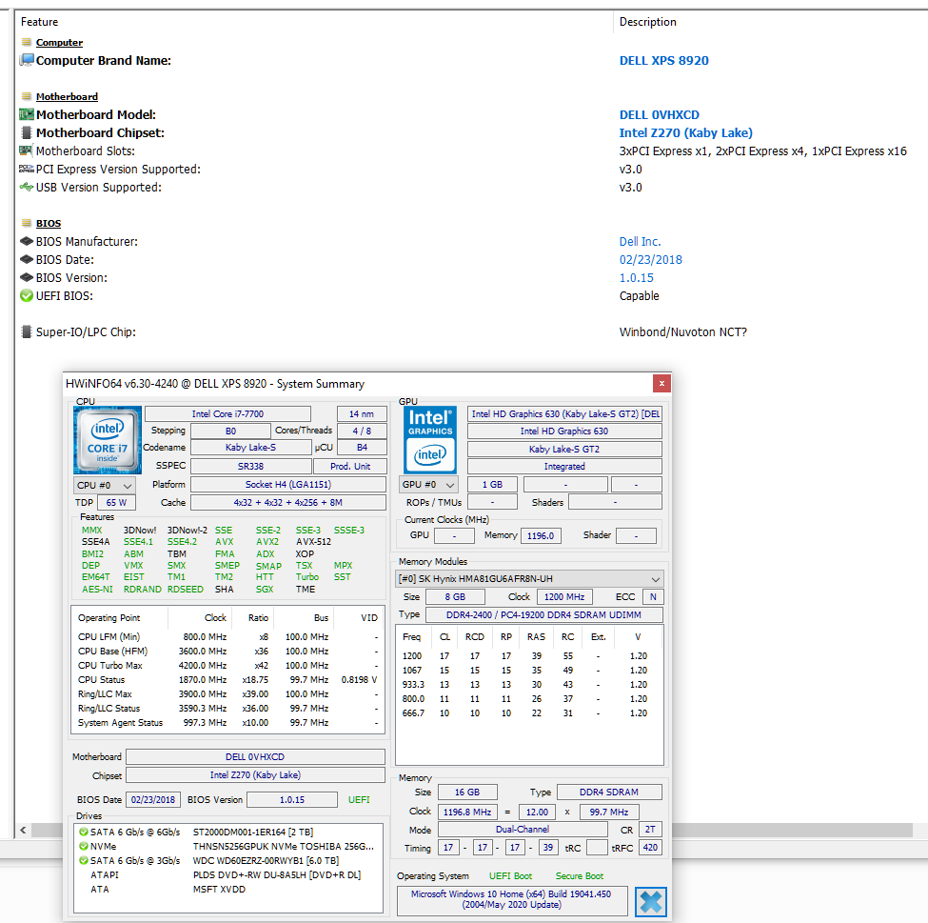The height and width of the screenshot is (923, 928).
Task: Click the Intel Core i7 CPU logo
Action: 108,440
